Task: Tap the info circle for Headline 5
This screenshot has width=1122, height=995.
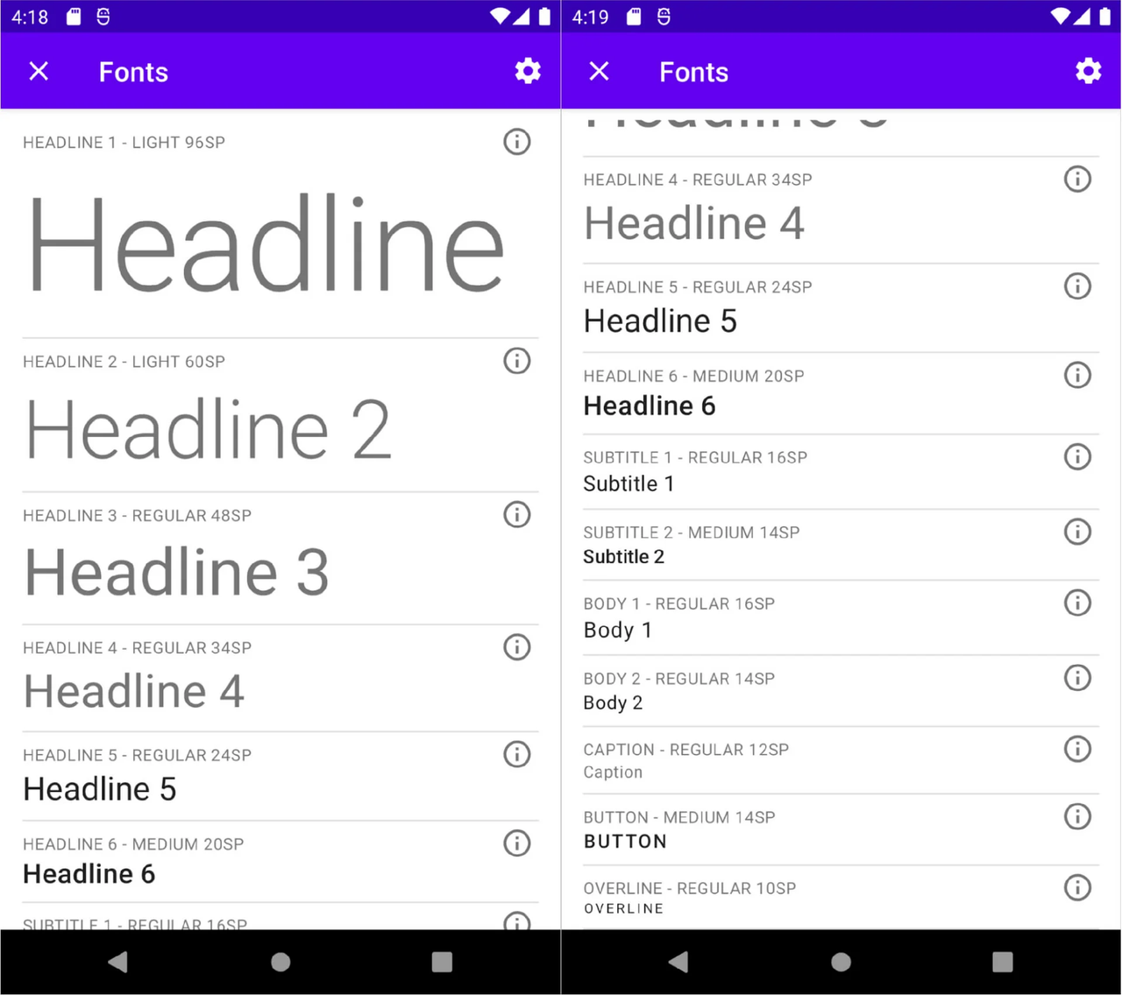Action: pos(517,754)
